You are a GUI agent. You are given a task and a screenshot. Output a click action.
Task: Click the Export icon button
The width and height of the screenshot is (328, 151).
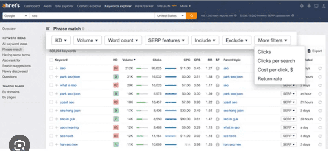coord(309,51)
